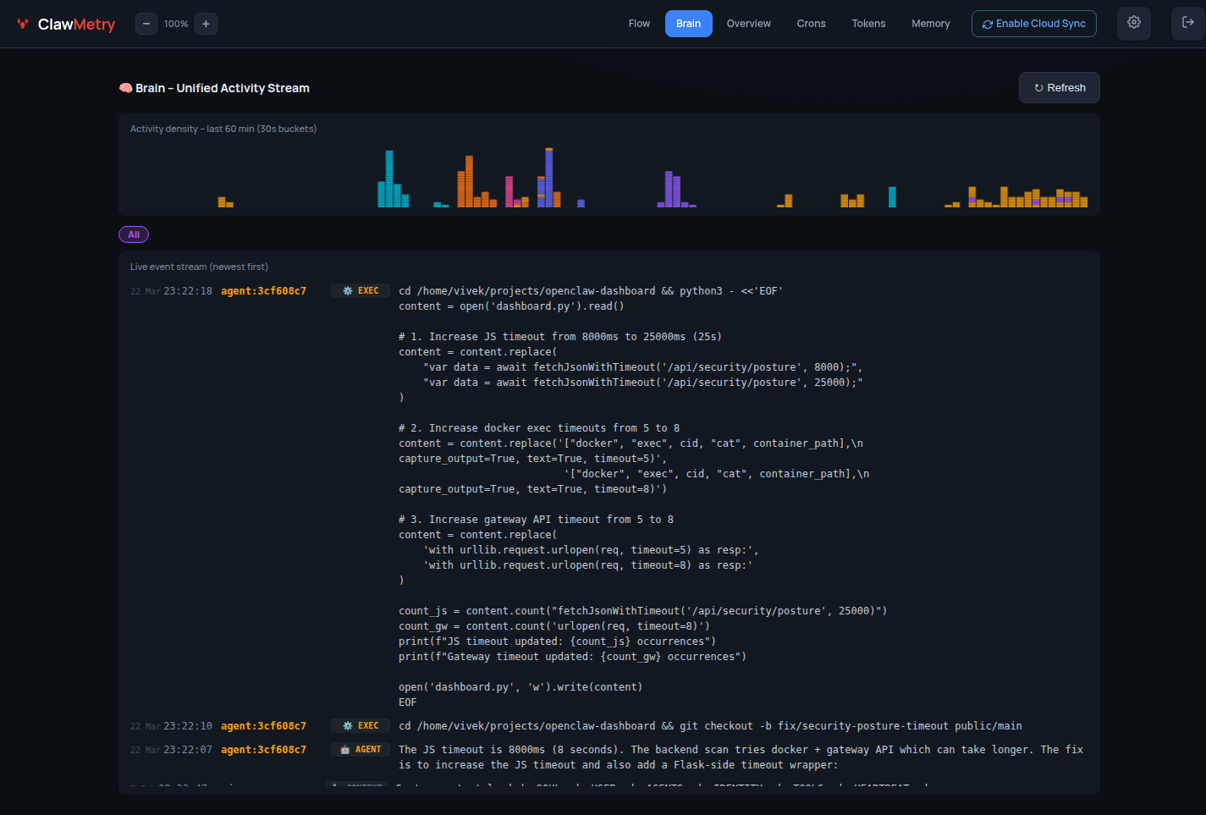Decrease zoom with the minus button
The width and height of the screenshot is (1206, 815).
click(x=146, y=24)
